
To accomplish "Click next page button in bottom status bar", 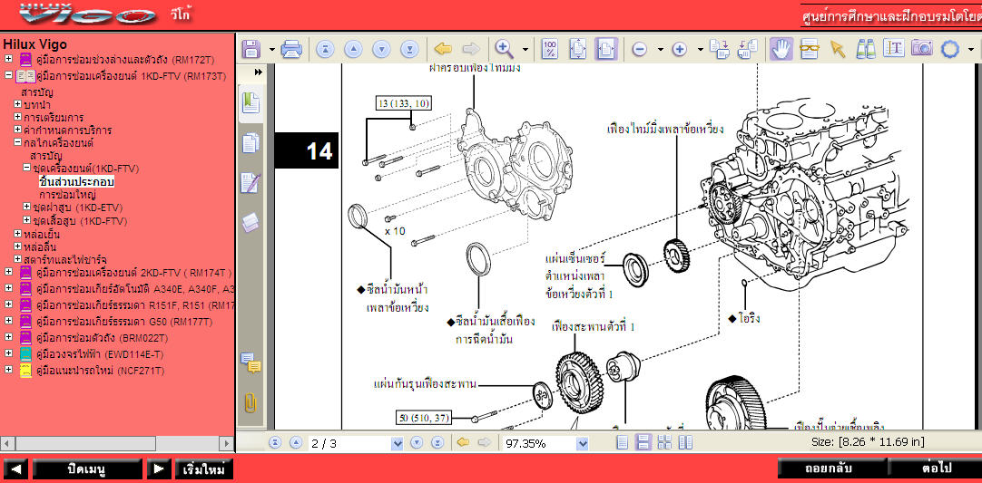I will tap(416, 444).
